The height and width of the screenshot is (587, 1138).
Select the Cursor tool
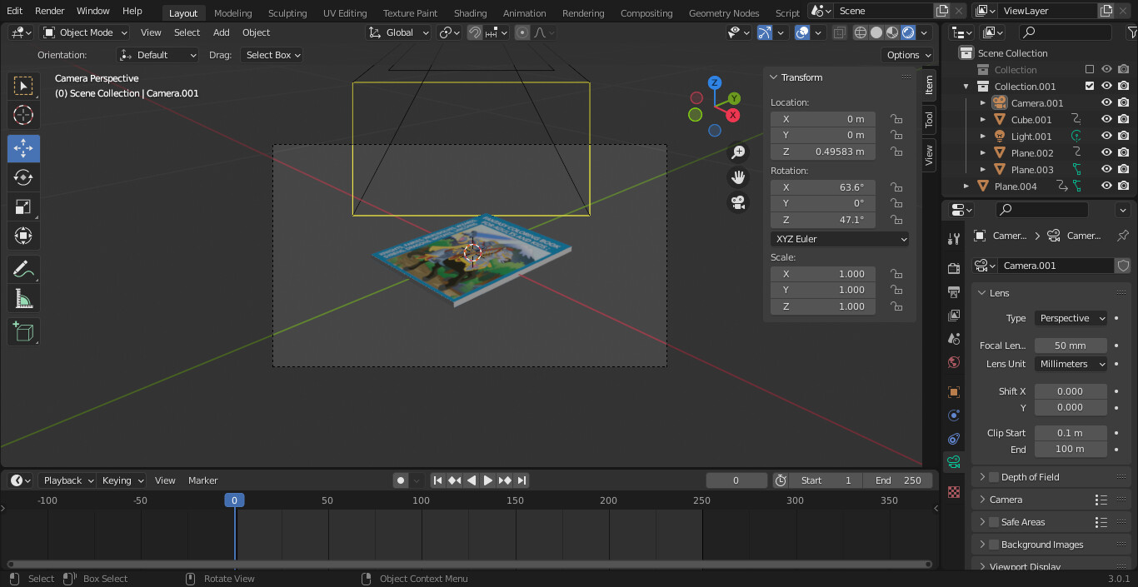23,115
